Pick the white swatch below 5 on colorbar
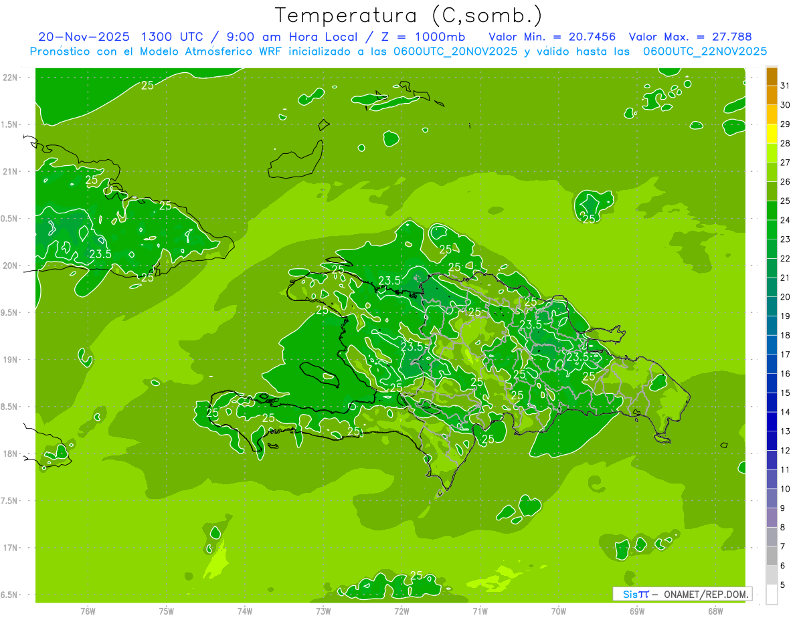 tap(772, 594)
